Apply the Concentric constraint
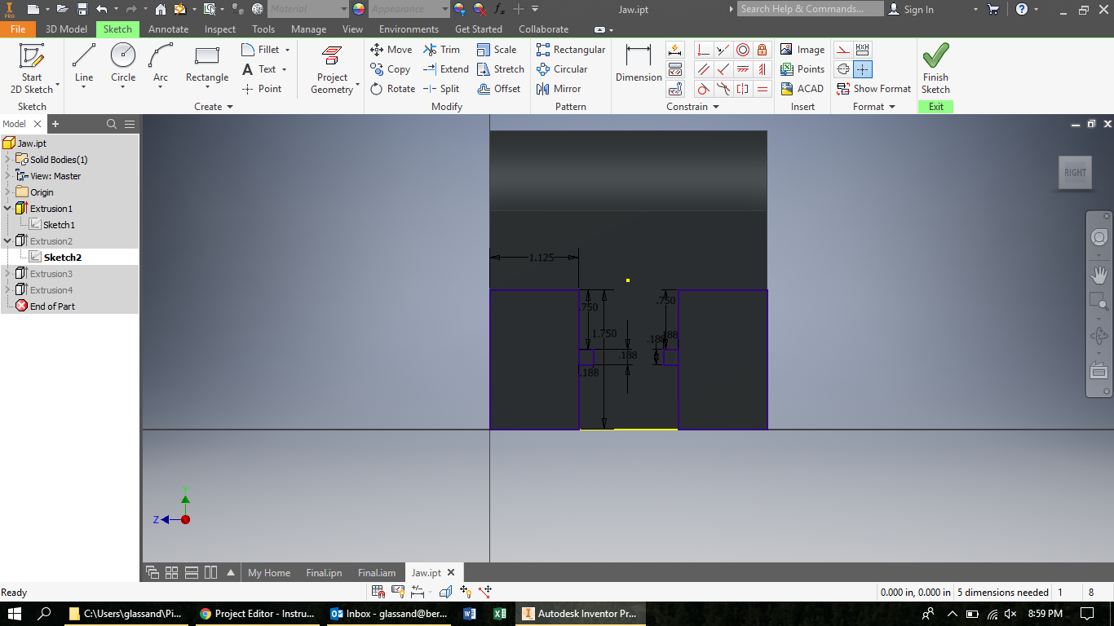 [x=742, y=50]
